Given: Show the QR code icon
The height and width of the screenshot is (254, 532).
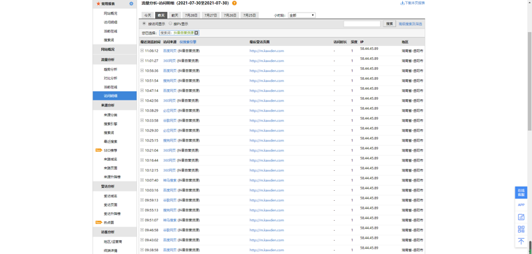Looking at the screenshot, I should pos(521,229).
